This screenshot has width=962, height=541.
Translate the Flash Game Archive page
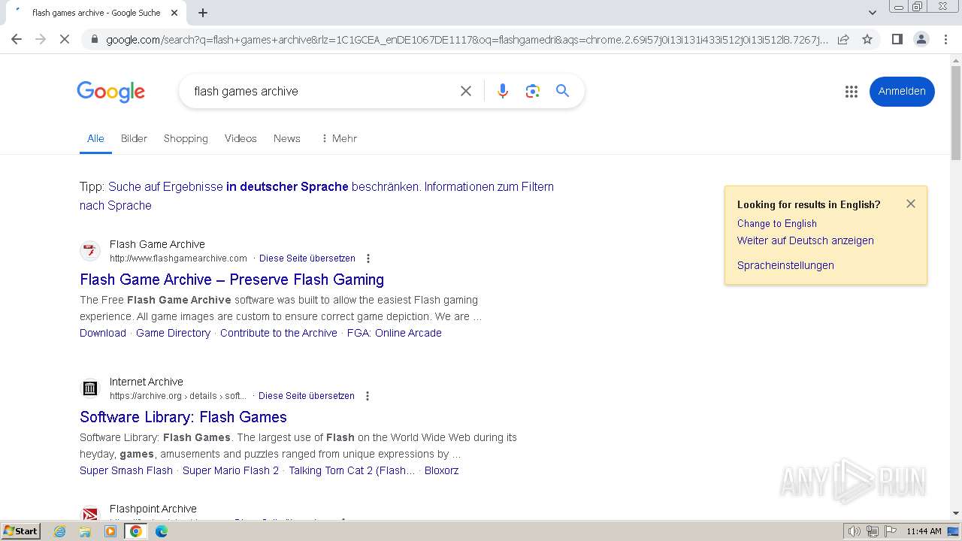point(307,258)
